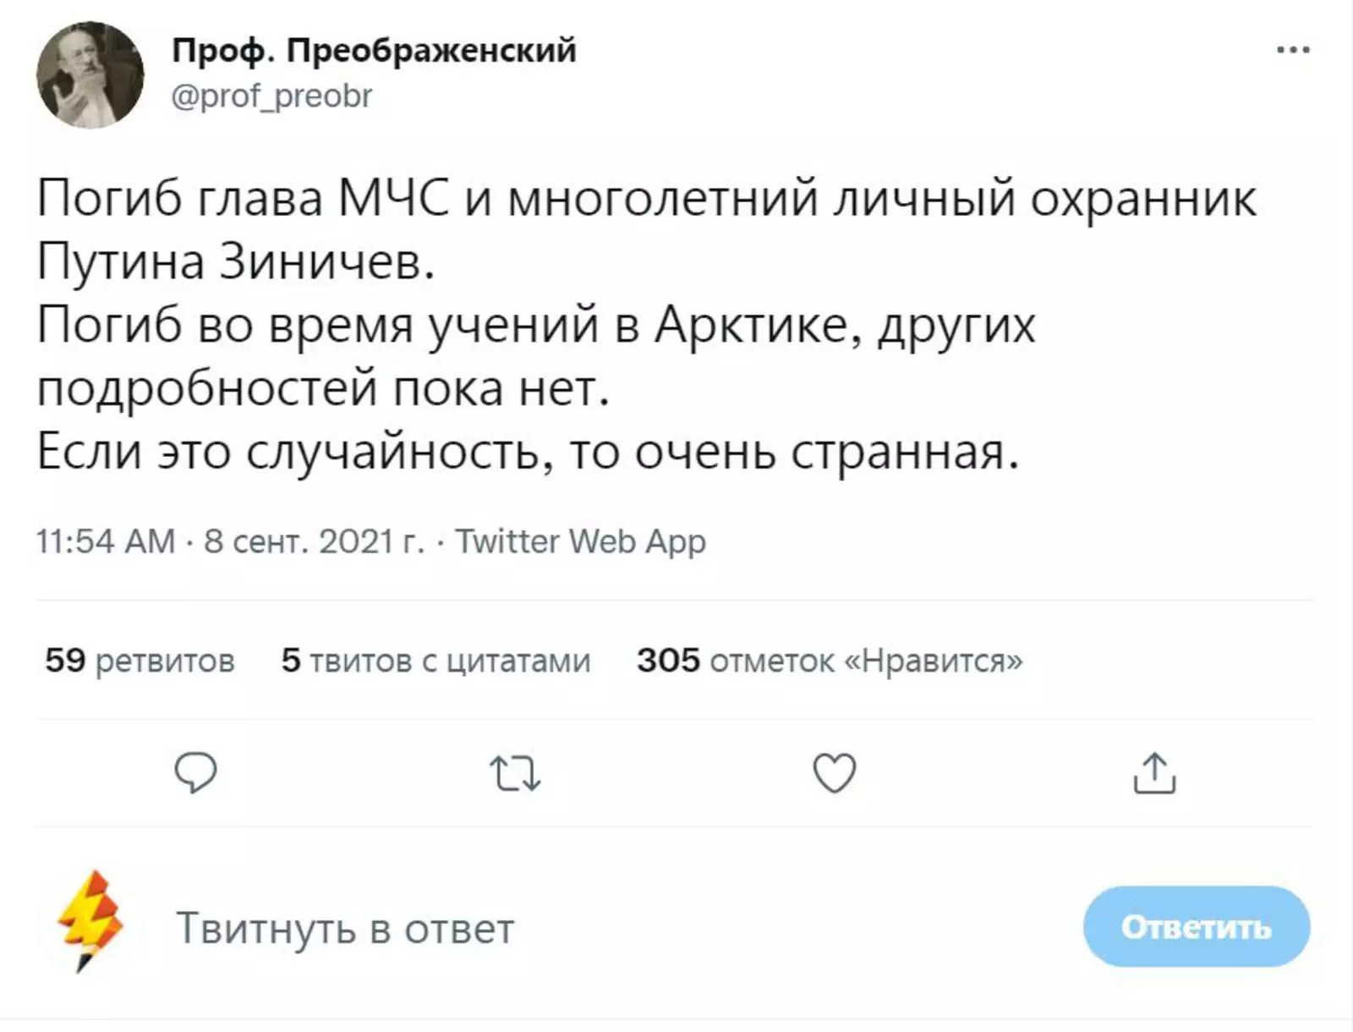Click the reply speech bubble icon
This screenshot has height=1032, width=1353.
[195, 772]
